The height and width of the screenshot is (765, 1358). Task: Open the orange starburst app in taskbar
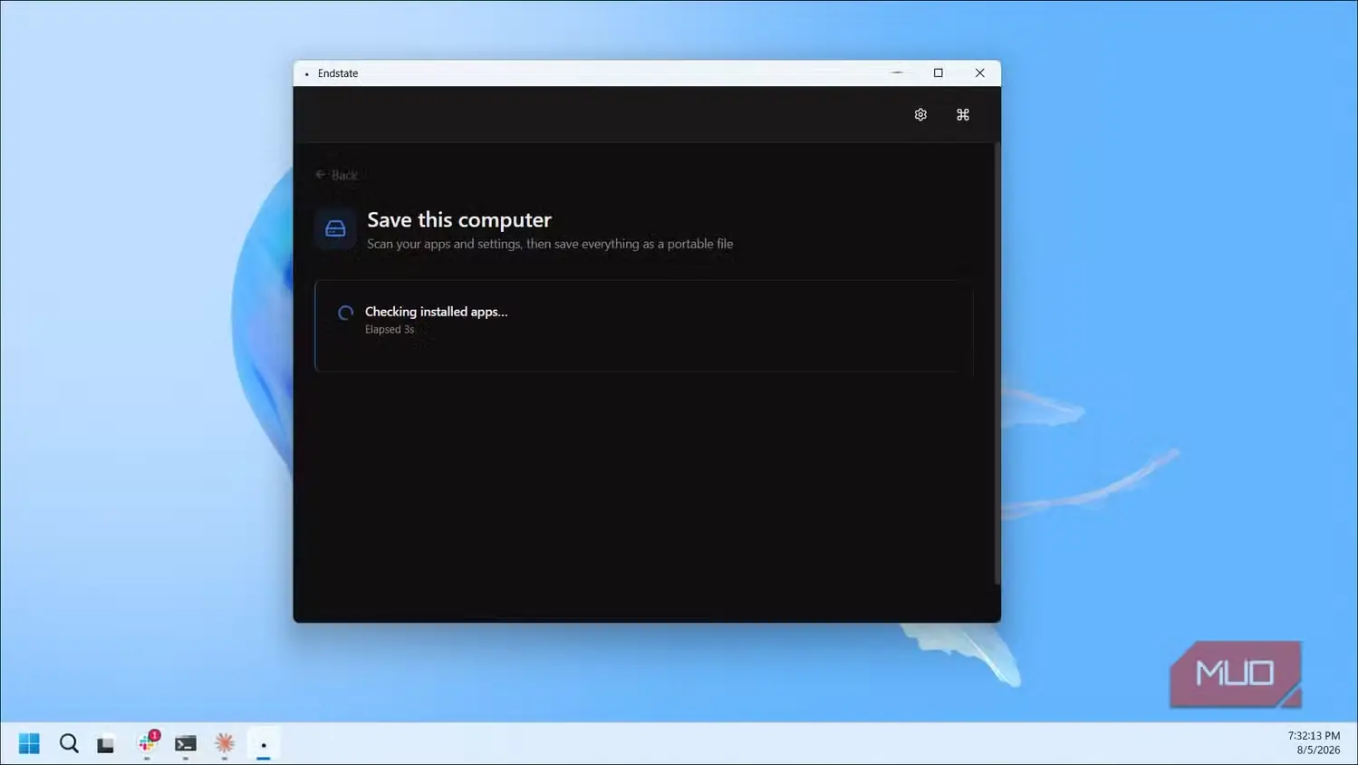pyautogui.click(x=225, y=743)
